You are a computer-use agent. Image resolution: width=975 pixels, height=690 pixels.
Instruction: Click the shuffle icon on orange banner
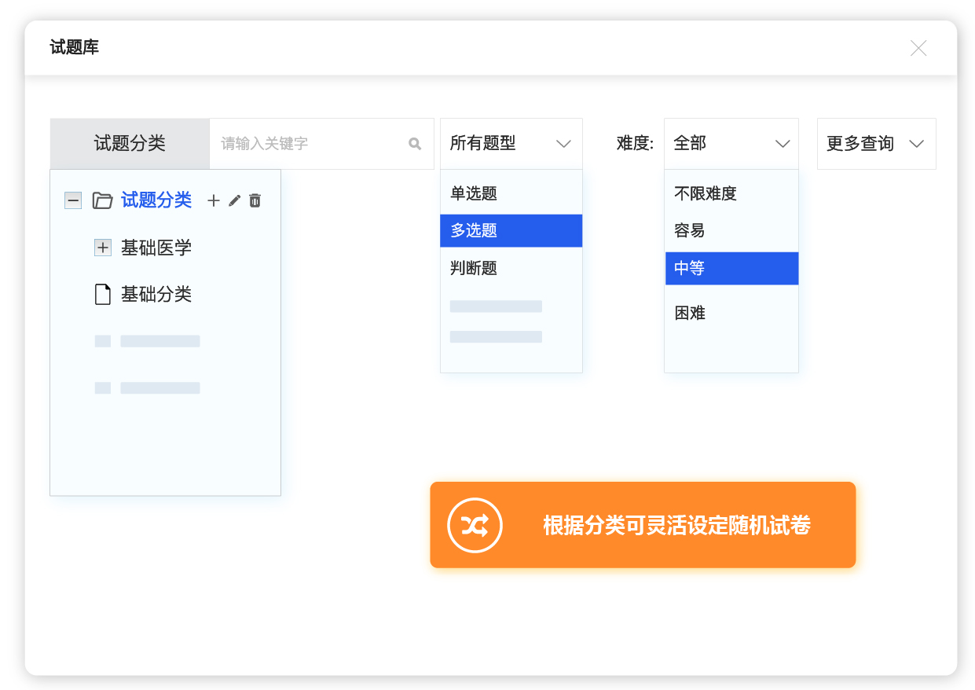click(475, 525)
